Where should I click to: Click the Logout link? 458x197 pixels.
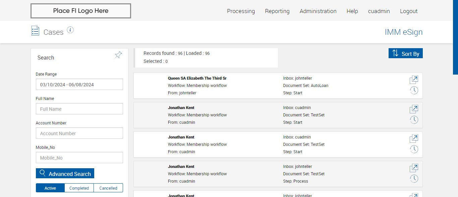coord(409,11)
